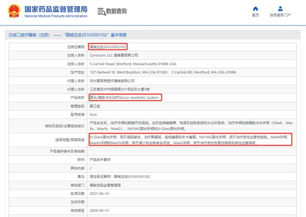Click the 批准日期 row label
The height and width of the screenshot is (217, 306).
(77, 193)
